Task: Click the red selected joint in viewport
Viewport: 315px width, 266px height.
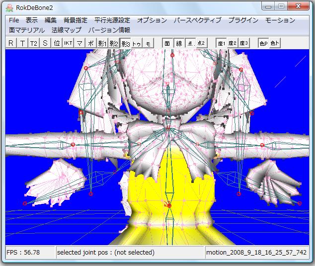Action: (x=168, y=205)
